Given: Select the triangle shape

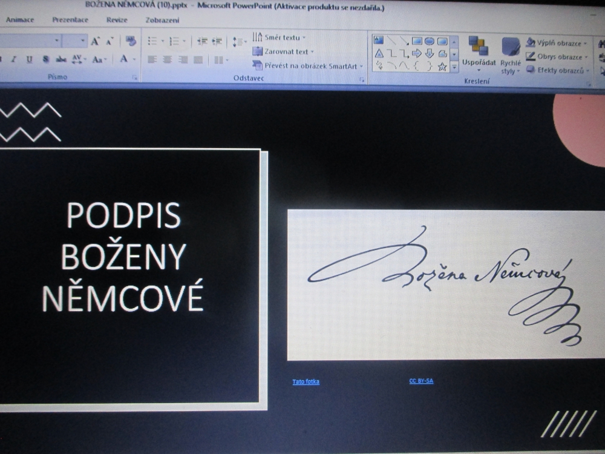Looking at the screenshot, I should 379,53.
